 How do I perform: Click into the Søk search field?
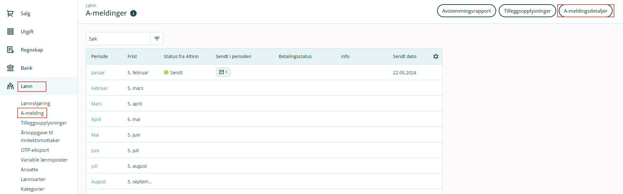pos(118,39)
